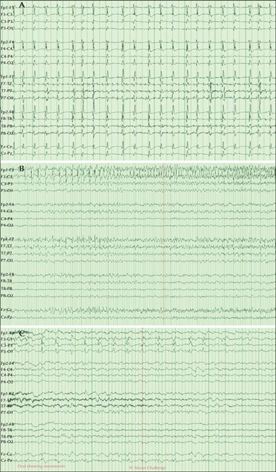
Task: Click the IV Ativan Challenge annotation text
Action: 147,468
